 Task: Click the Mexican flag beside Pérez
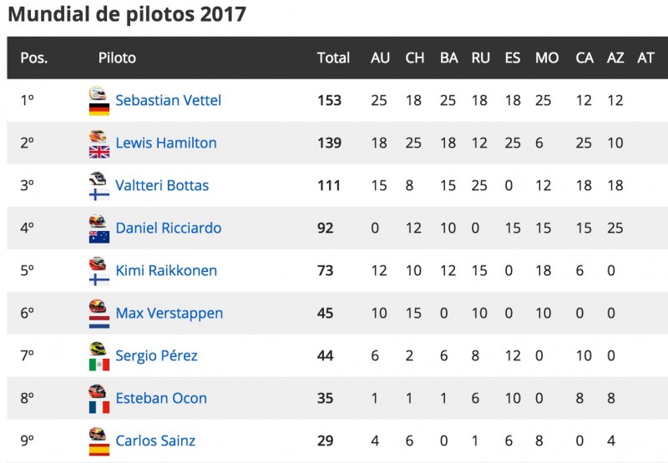click(x=99, y=365)
